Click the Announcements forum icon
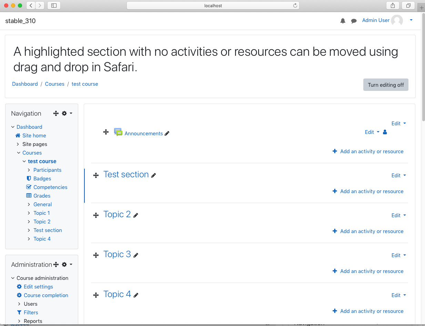 click(118, 132)
